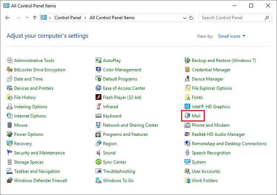Click the BitLocker Drive Encryption icon
Screen dimensions: 277x195
click(x=10, y=70)
